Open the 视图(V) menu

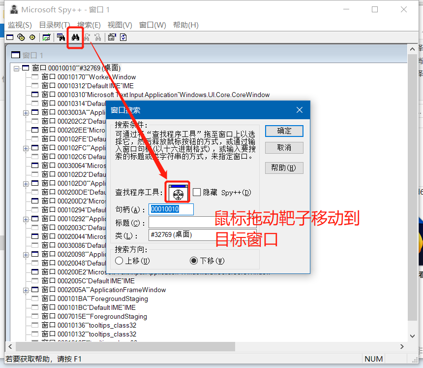point(120,25)
